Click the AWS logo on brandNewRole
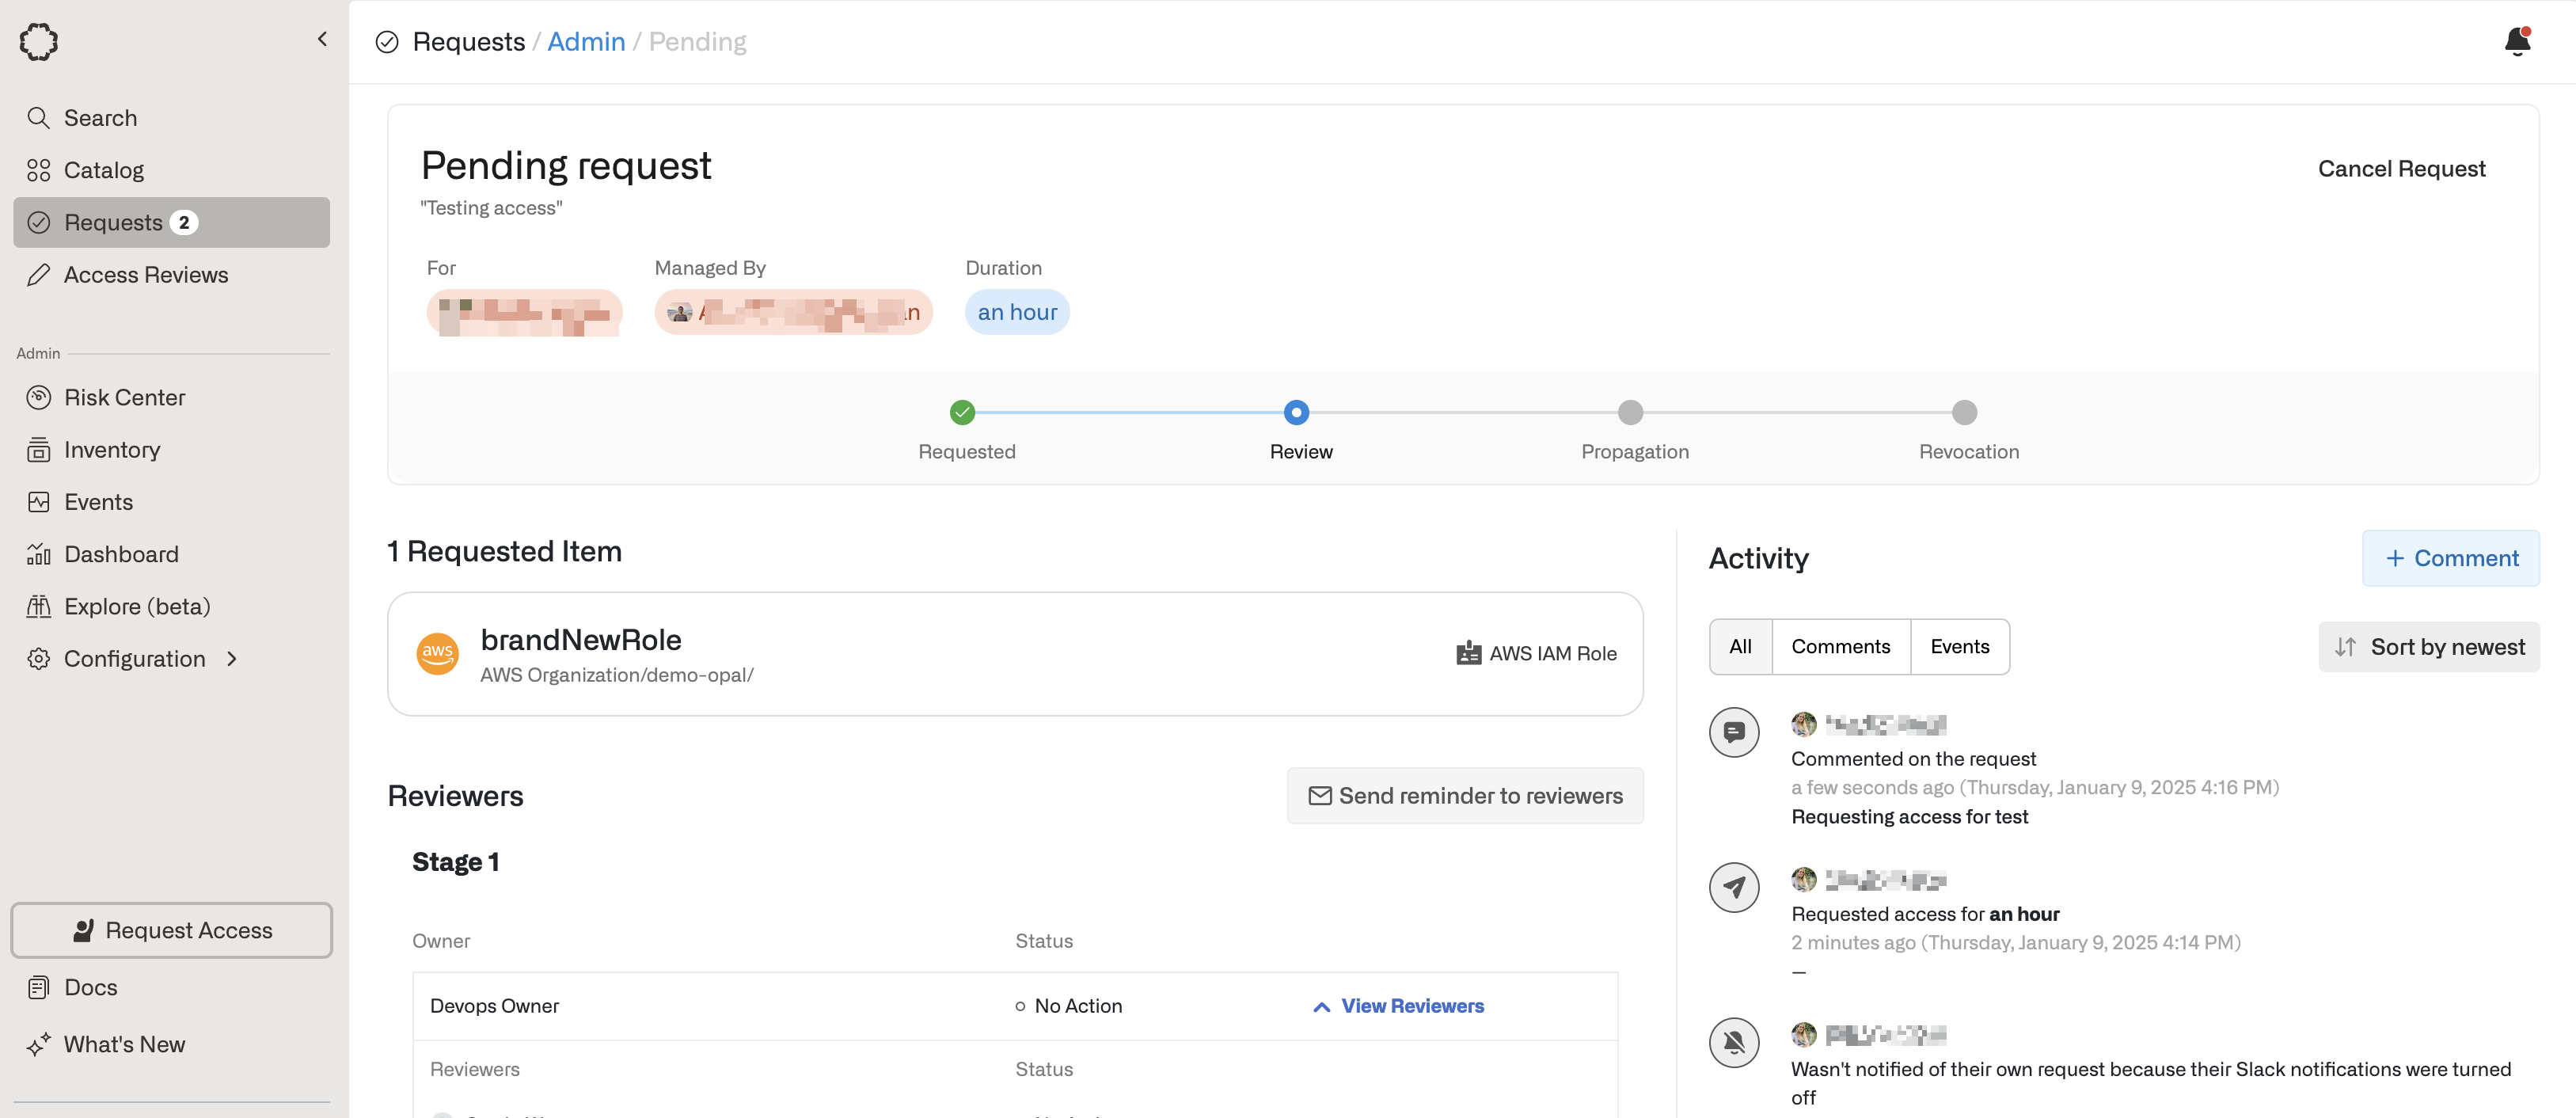The width and height of the screenshot is (2576, 1118). 437,654
